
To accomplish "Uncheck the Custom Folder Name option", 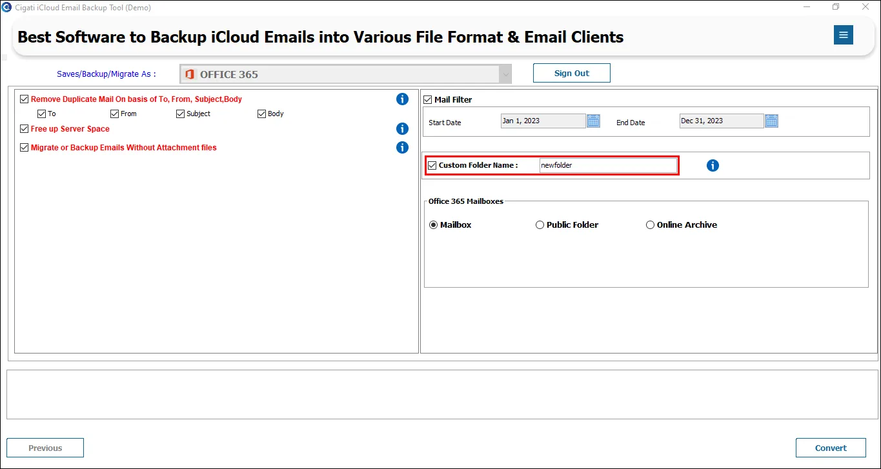I will coord(432,166).
